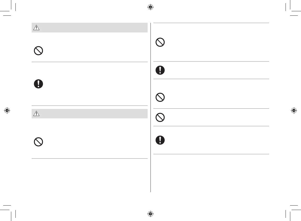
Task: Click the registration mark at bottom center
Action: (150, 213)
